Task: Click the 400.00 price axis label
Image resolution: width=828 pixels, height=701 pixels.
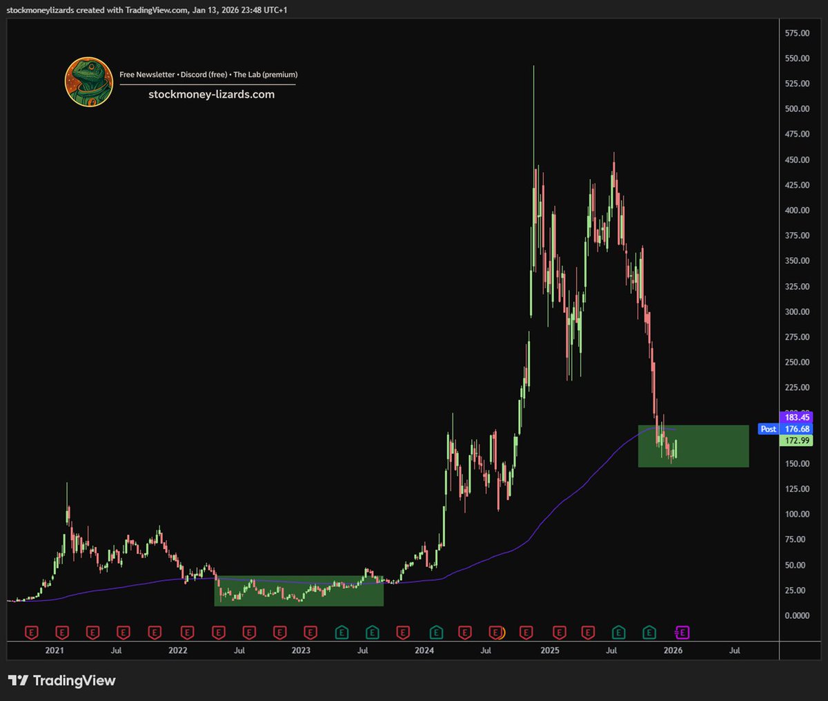Action: coord(797,211)
